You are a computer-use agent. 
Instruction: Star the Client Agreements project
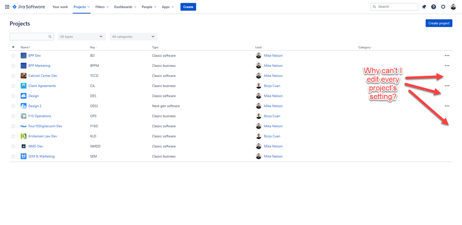pyautogui.click(x=13, y=86)
